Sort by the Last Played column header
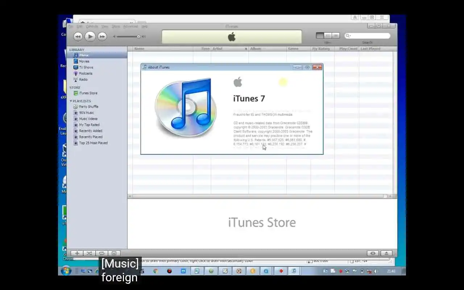 [x=376, y=49]
